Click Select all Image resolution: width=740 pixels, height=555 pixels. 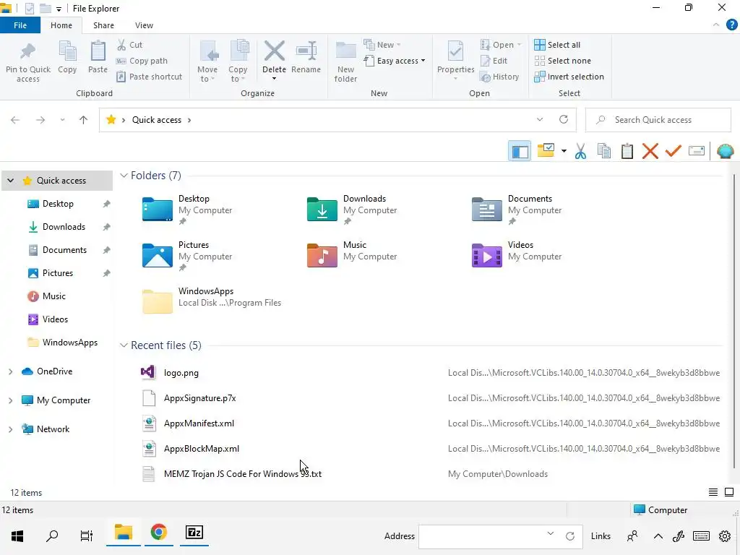pos(557,45)
